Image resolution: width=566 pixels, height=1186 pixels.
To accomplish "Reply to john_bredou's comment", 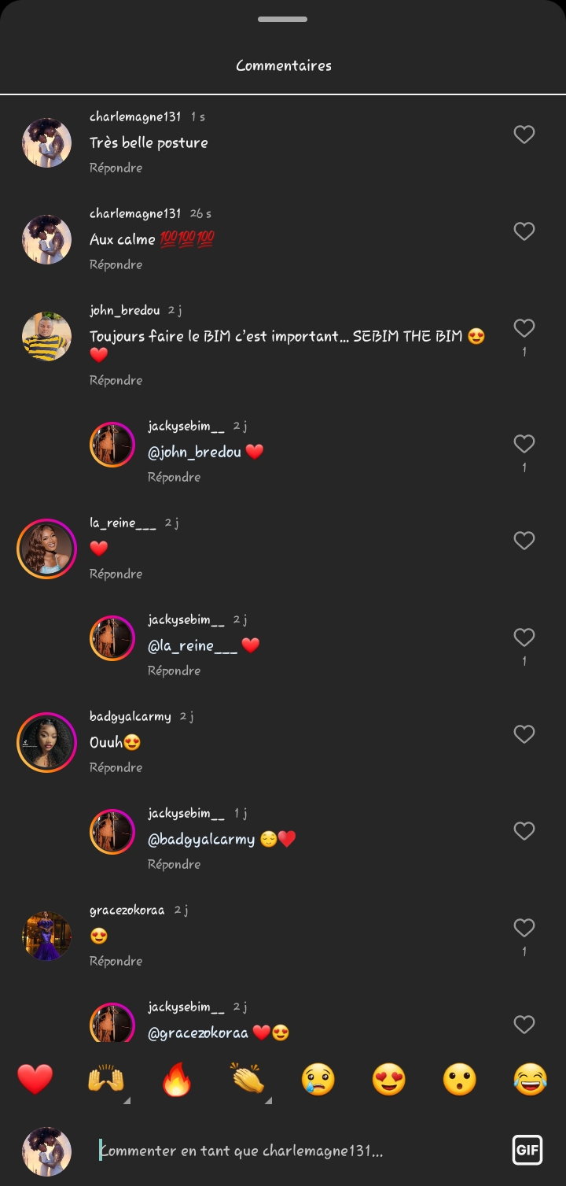I will click(x=116, y=380).
